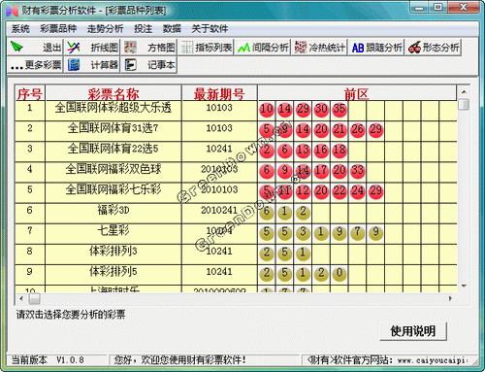Image resolution: width=485 pixels, height=372 pixels.
Task: Click red ball 33 in 双色球 row
Action: click(x=358, y=171)
